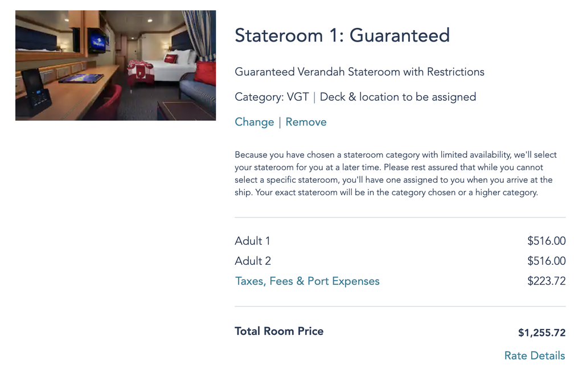Click the Total Room Price label
Screen dimensions: 583x365
pyautogui.click(x=279, y=331)
